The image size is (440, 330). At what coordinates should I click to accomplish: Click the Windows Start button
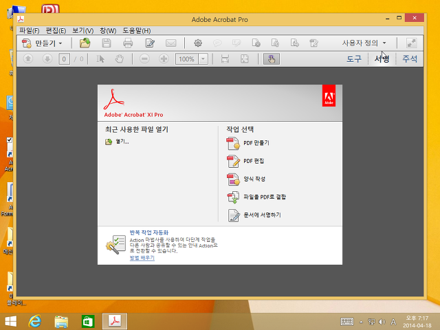tap(11, 321)
